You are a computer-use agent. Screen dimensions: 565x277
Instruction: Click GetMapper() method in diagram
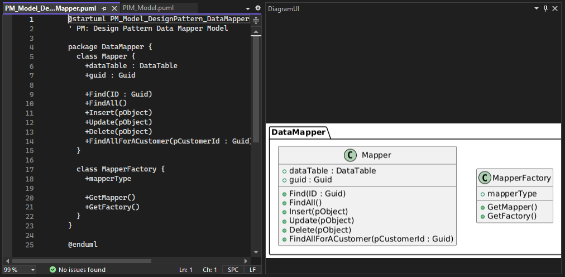point(513,207)
